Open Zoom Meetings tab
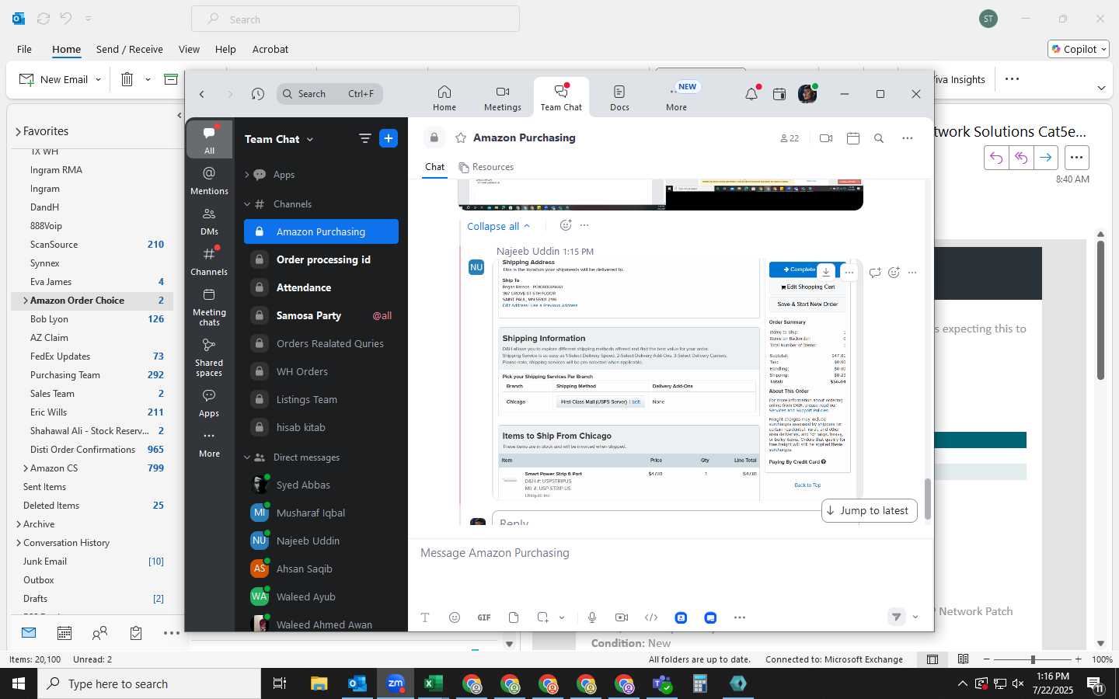 pos(503,98)
